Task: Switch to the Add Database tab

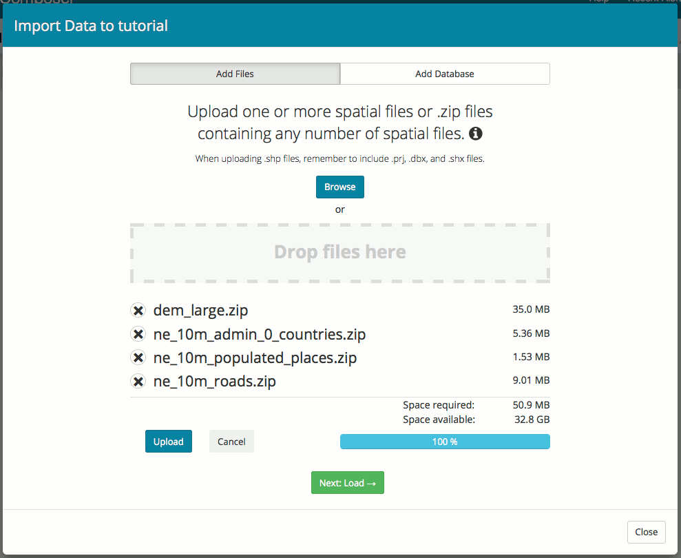Action: 444,74
